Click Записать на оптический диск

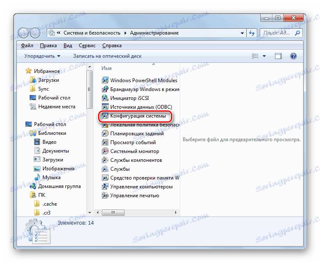tap(107, 56)
